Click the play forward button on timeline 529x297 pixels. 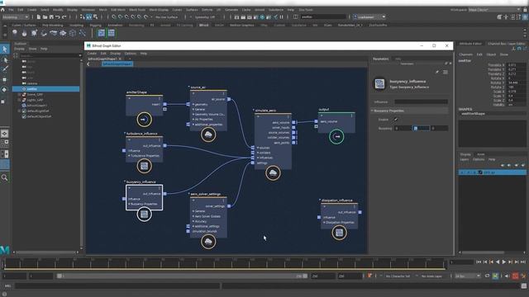(503, 262)
